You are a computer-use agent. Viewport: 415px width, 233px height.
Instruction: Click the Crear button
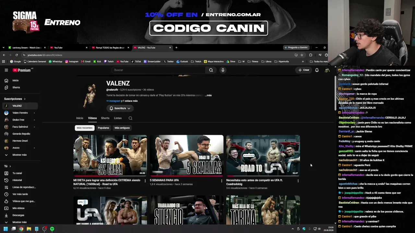pos(304,70)
